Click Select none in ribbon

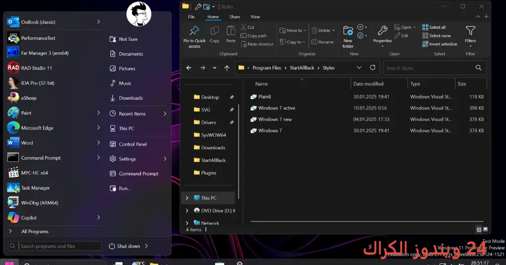coord(436,35)
